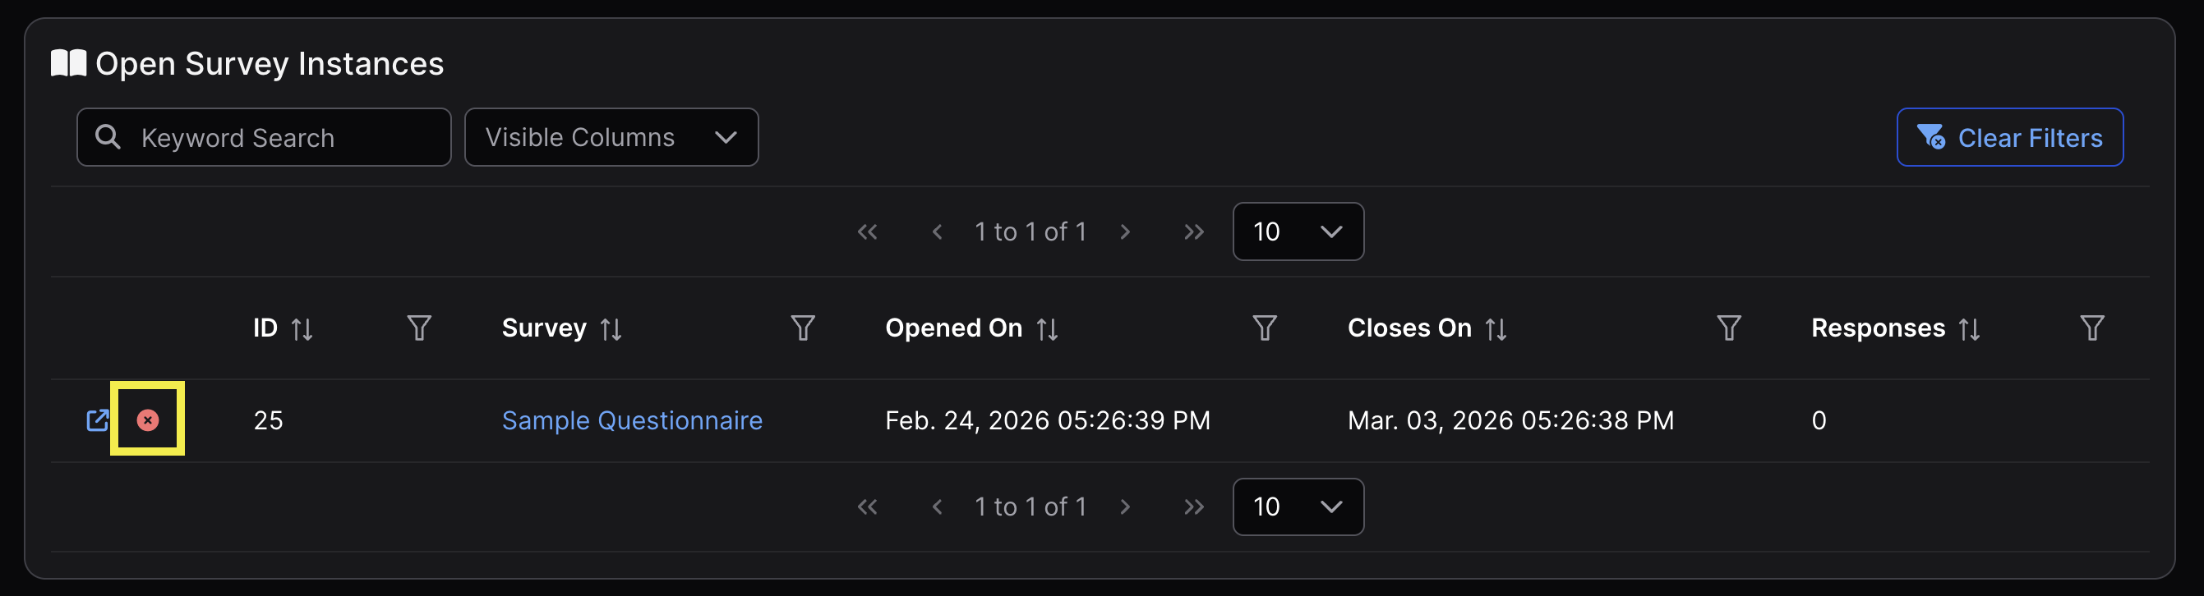This screenshot has height=596, width=2204.
Task: Sort by Responses count
Action: click(x=1969, y=329)
